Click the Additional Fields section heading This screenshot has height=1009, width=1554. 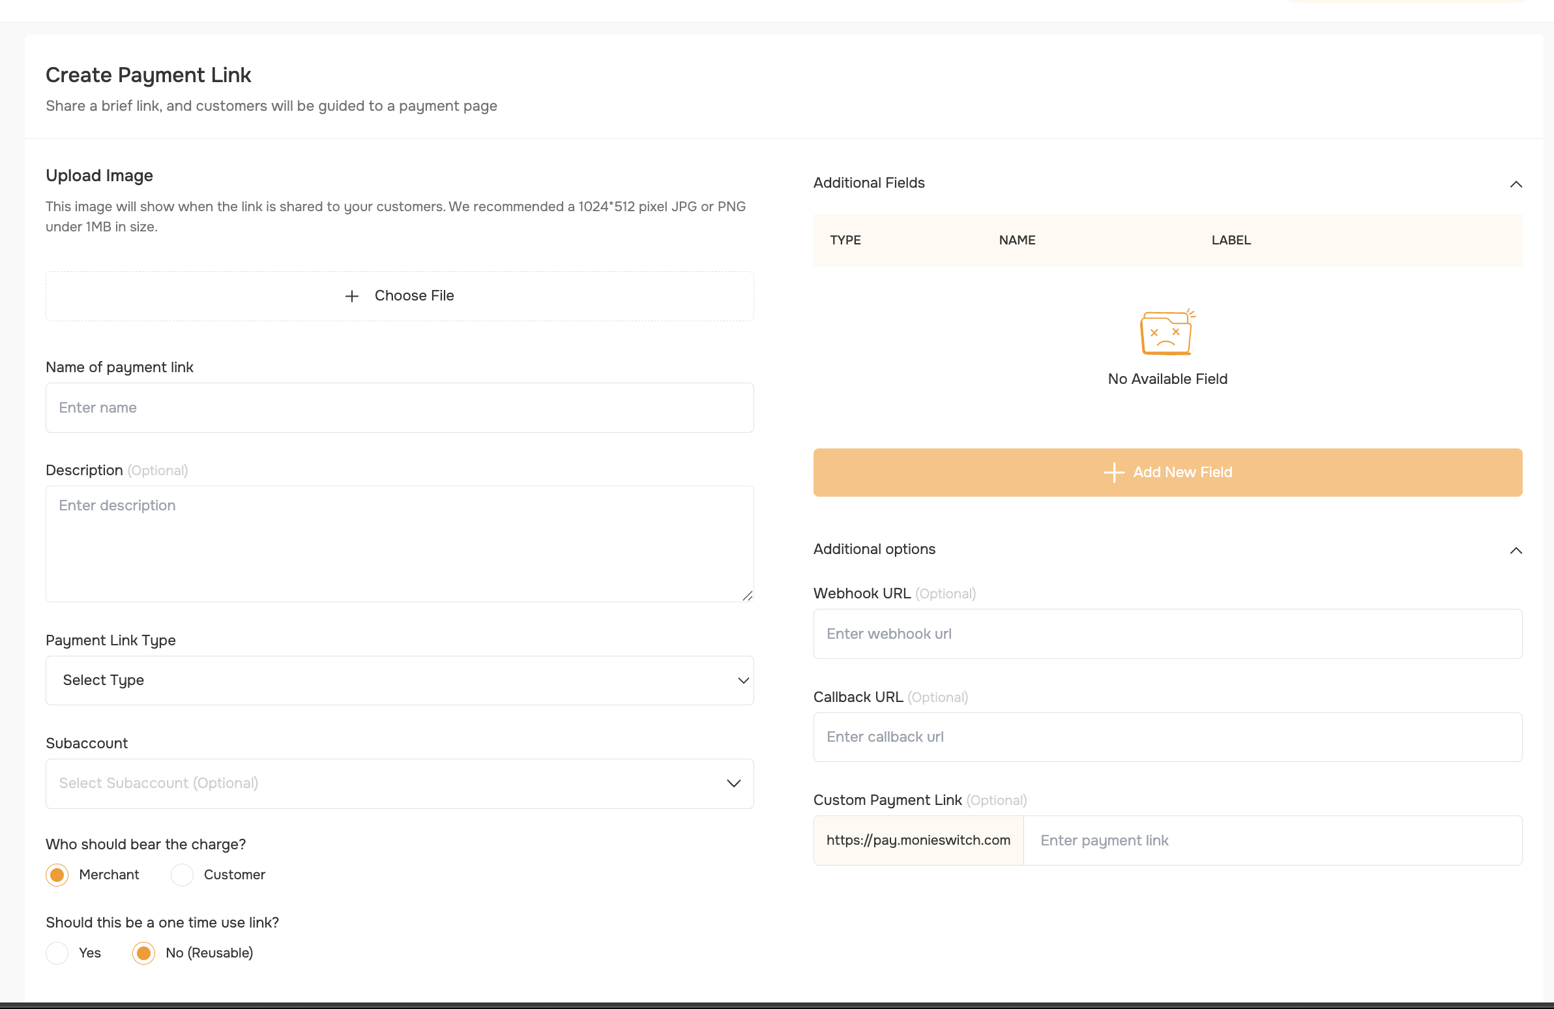pyautogui.click(x=869, y=183)
